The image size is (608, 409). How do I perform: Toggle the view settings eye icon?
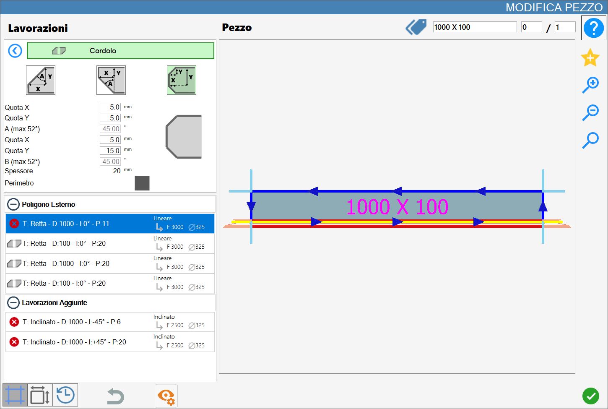(166, 396)
